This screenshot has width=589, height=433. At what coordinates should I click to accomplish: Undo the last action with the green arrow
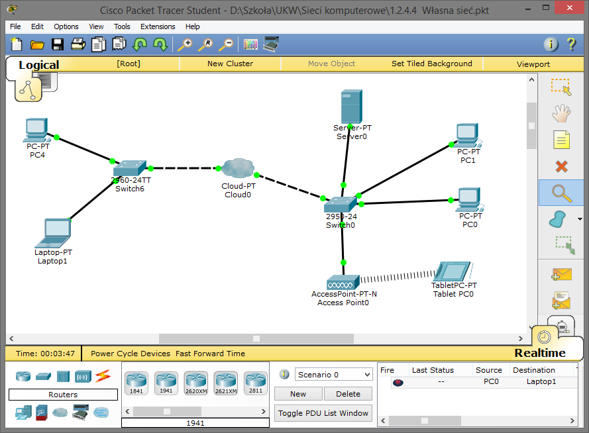click(x=140, y=44)
